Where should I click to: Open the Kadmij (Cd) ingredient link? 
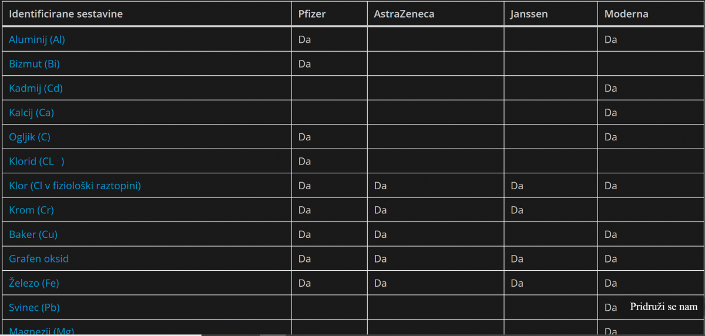[36, 88]
